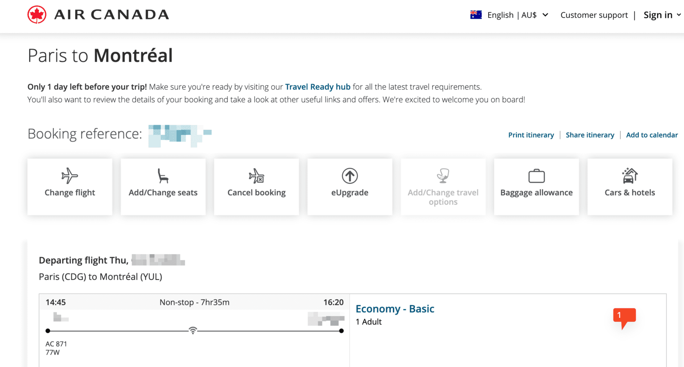Click Share itinerary link

coord(590,135)
